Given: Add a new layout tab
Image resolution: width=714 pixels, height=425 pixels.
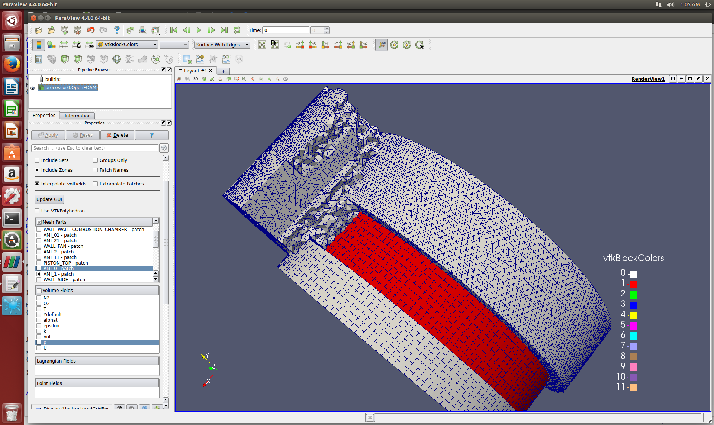Looking at the screenshot, I should click(223, 71).
